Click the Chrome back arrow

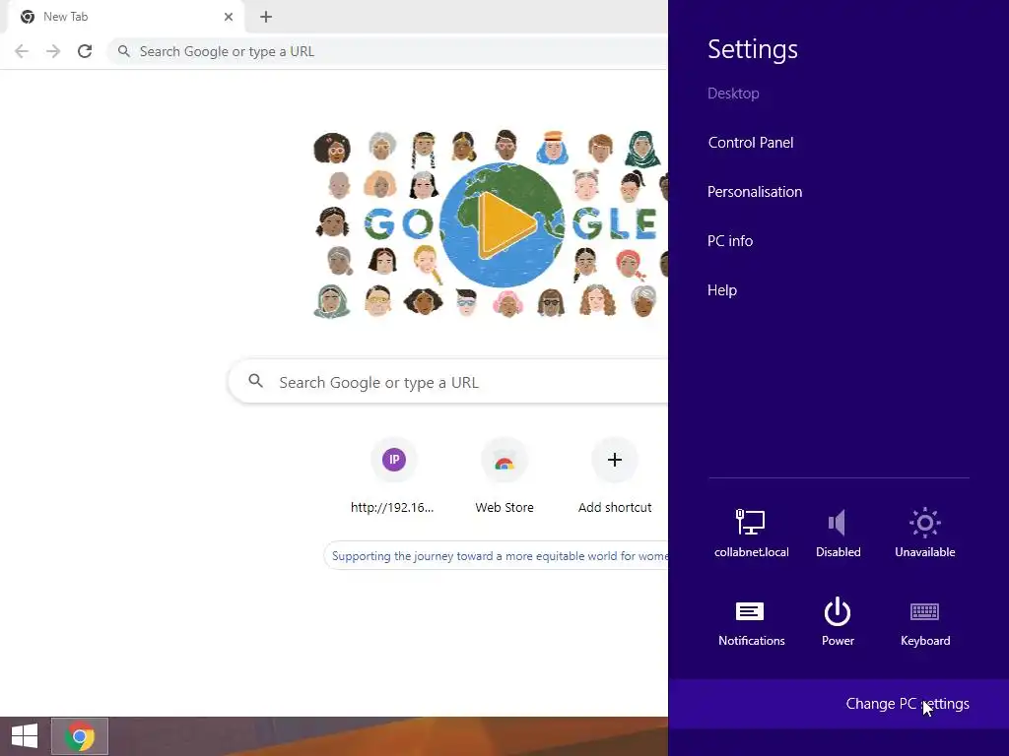22,51
